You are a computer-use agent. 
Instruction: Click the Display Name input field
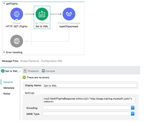point(90,85)
